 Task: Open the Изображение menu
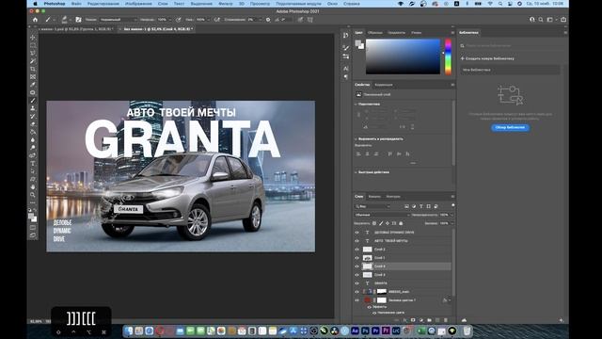click(x=138, y=4)
